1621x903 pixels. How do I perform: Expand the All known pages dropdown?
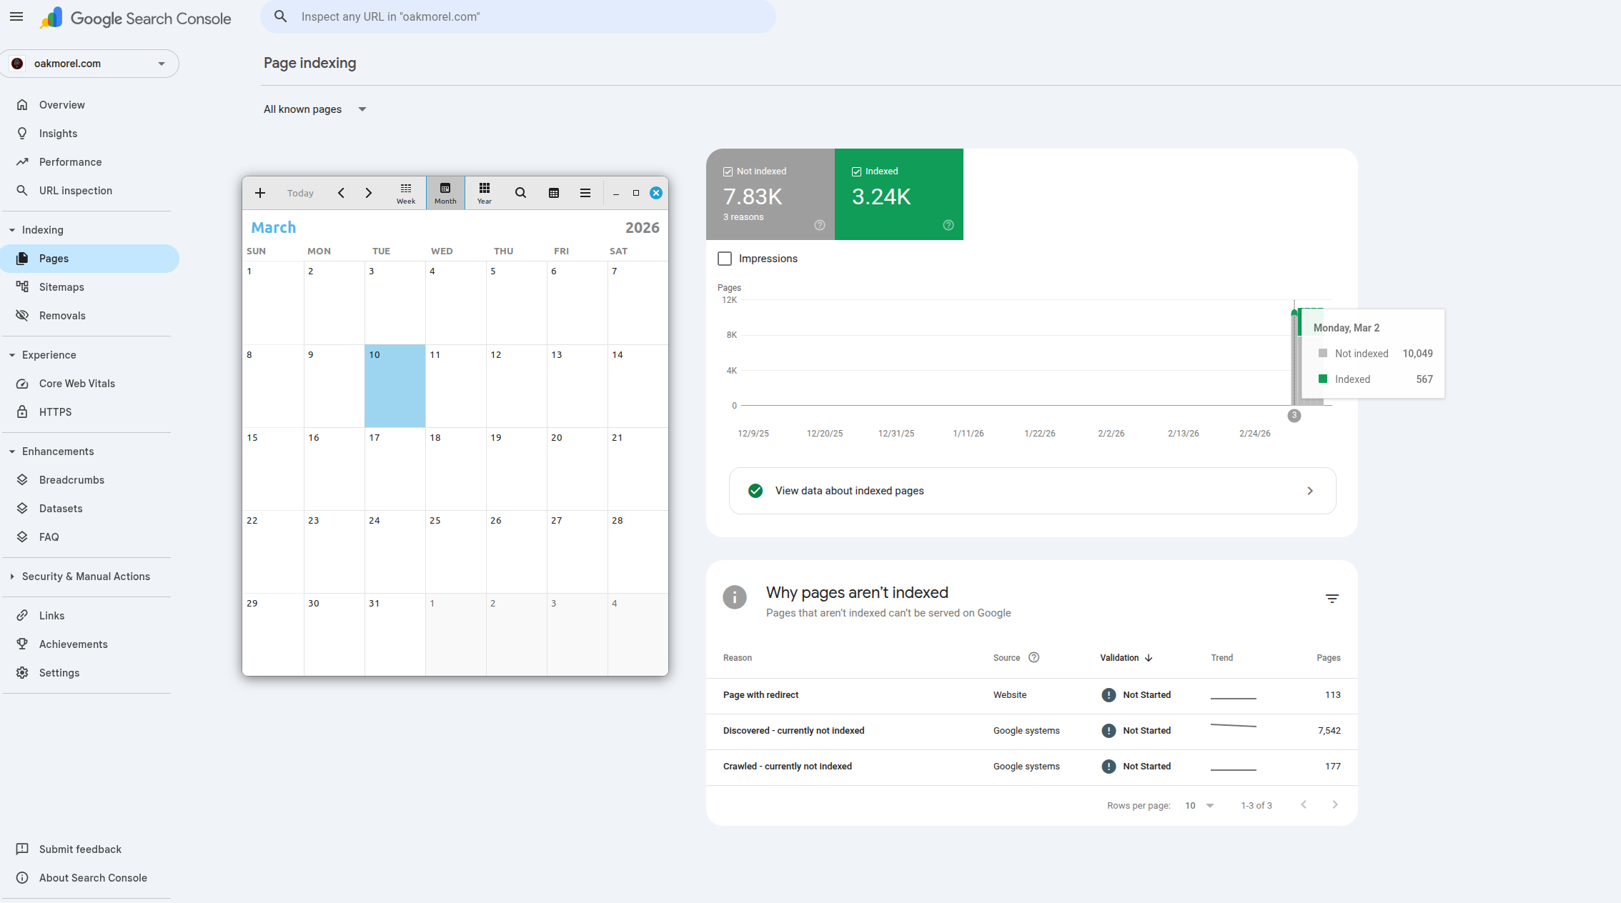(315, 109)
